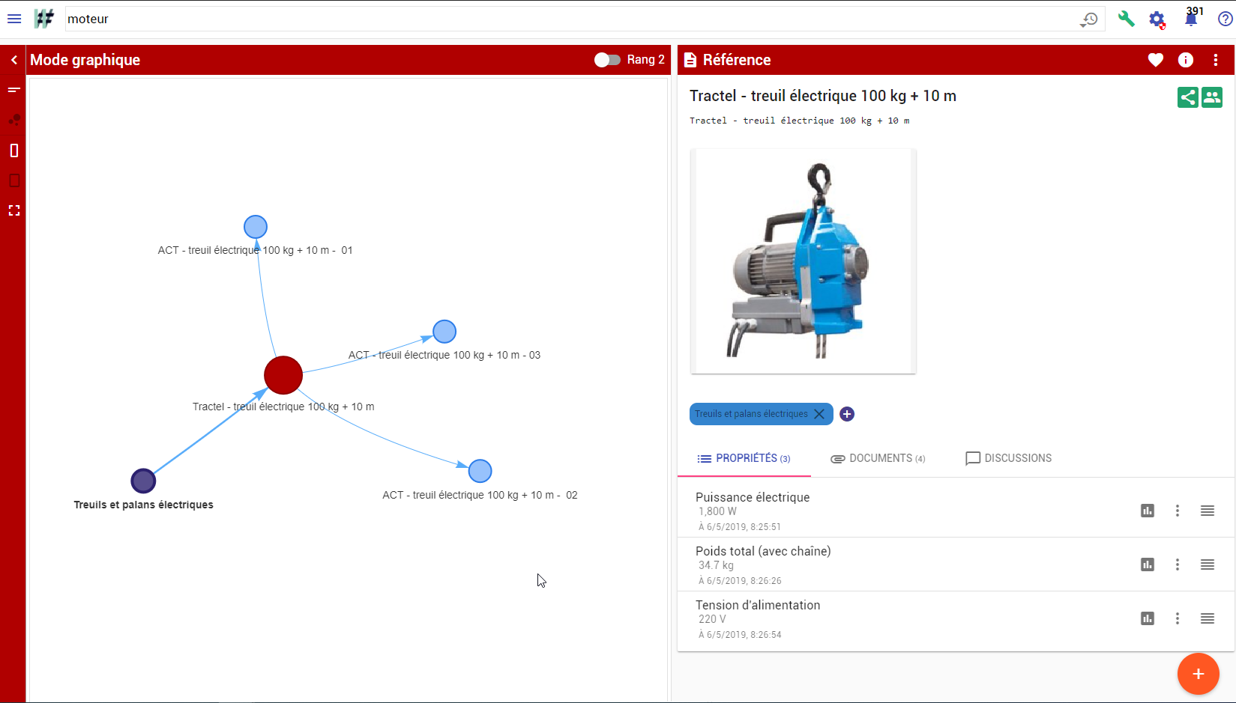
Task: Remove the Treuils et palans électriques tag
Action: tap(819, 414)
